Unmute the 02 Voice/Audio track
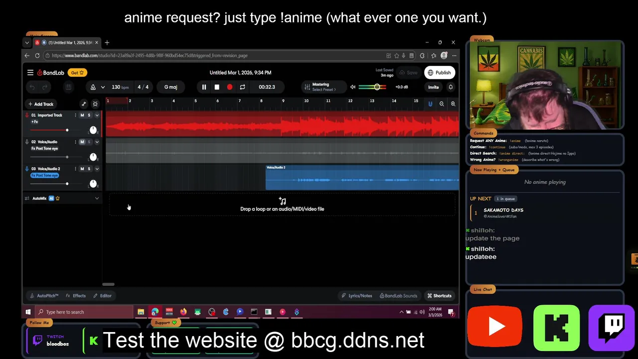Screen dimensions: 638x359 point(82,142)
